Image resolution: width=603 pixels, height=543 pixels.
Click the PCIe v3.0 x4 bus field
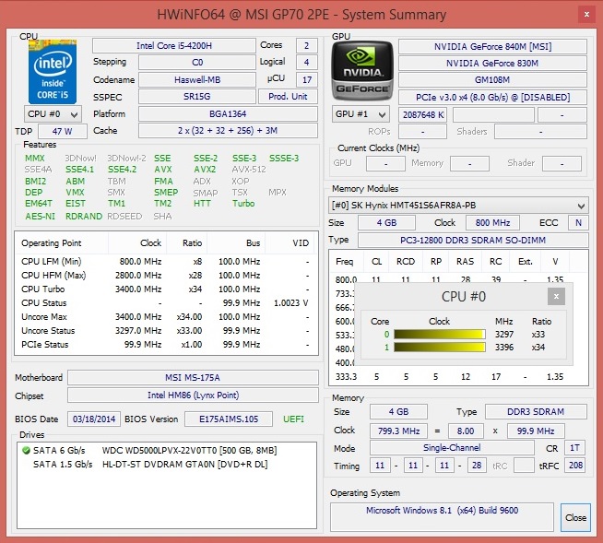click(492, 98)
